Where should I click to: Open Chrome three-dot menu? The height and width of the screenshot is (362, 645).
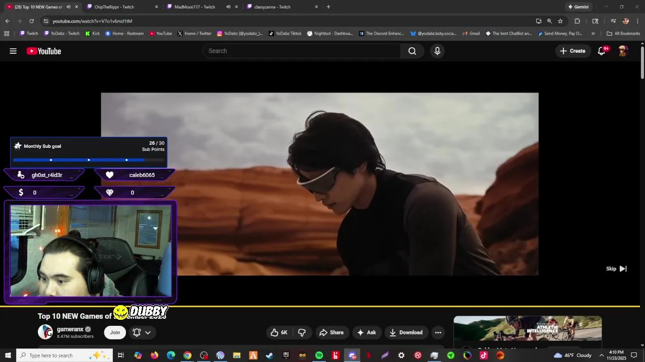pyautogui.click(x=638, y=21)
